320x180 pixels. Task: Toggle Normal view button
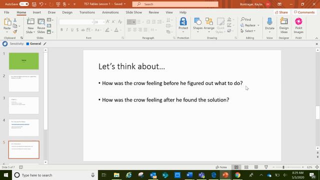click(x=236, y=167)
